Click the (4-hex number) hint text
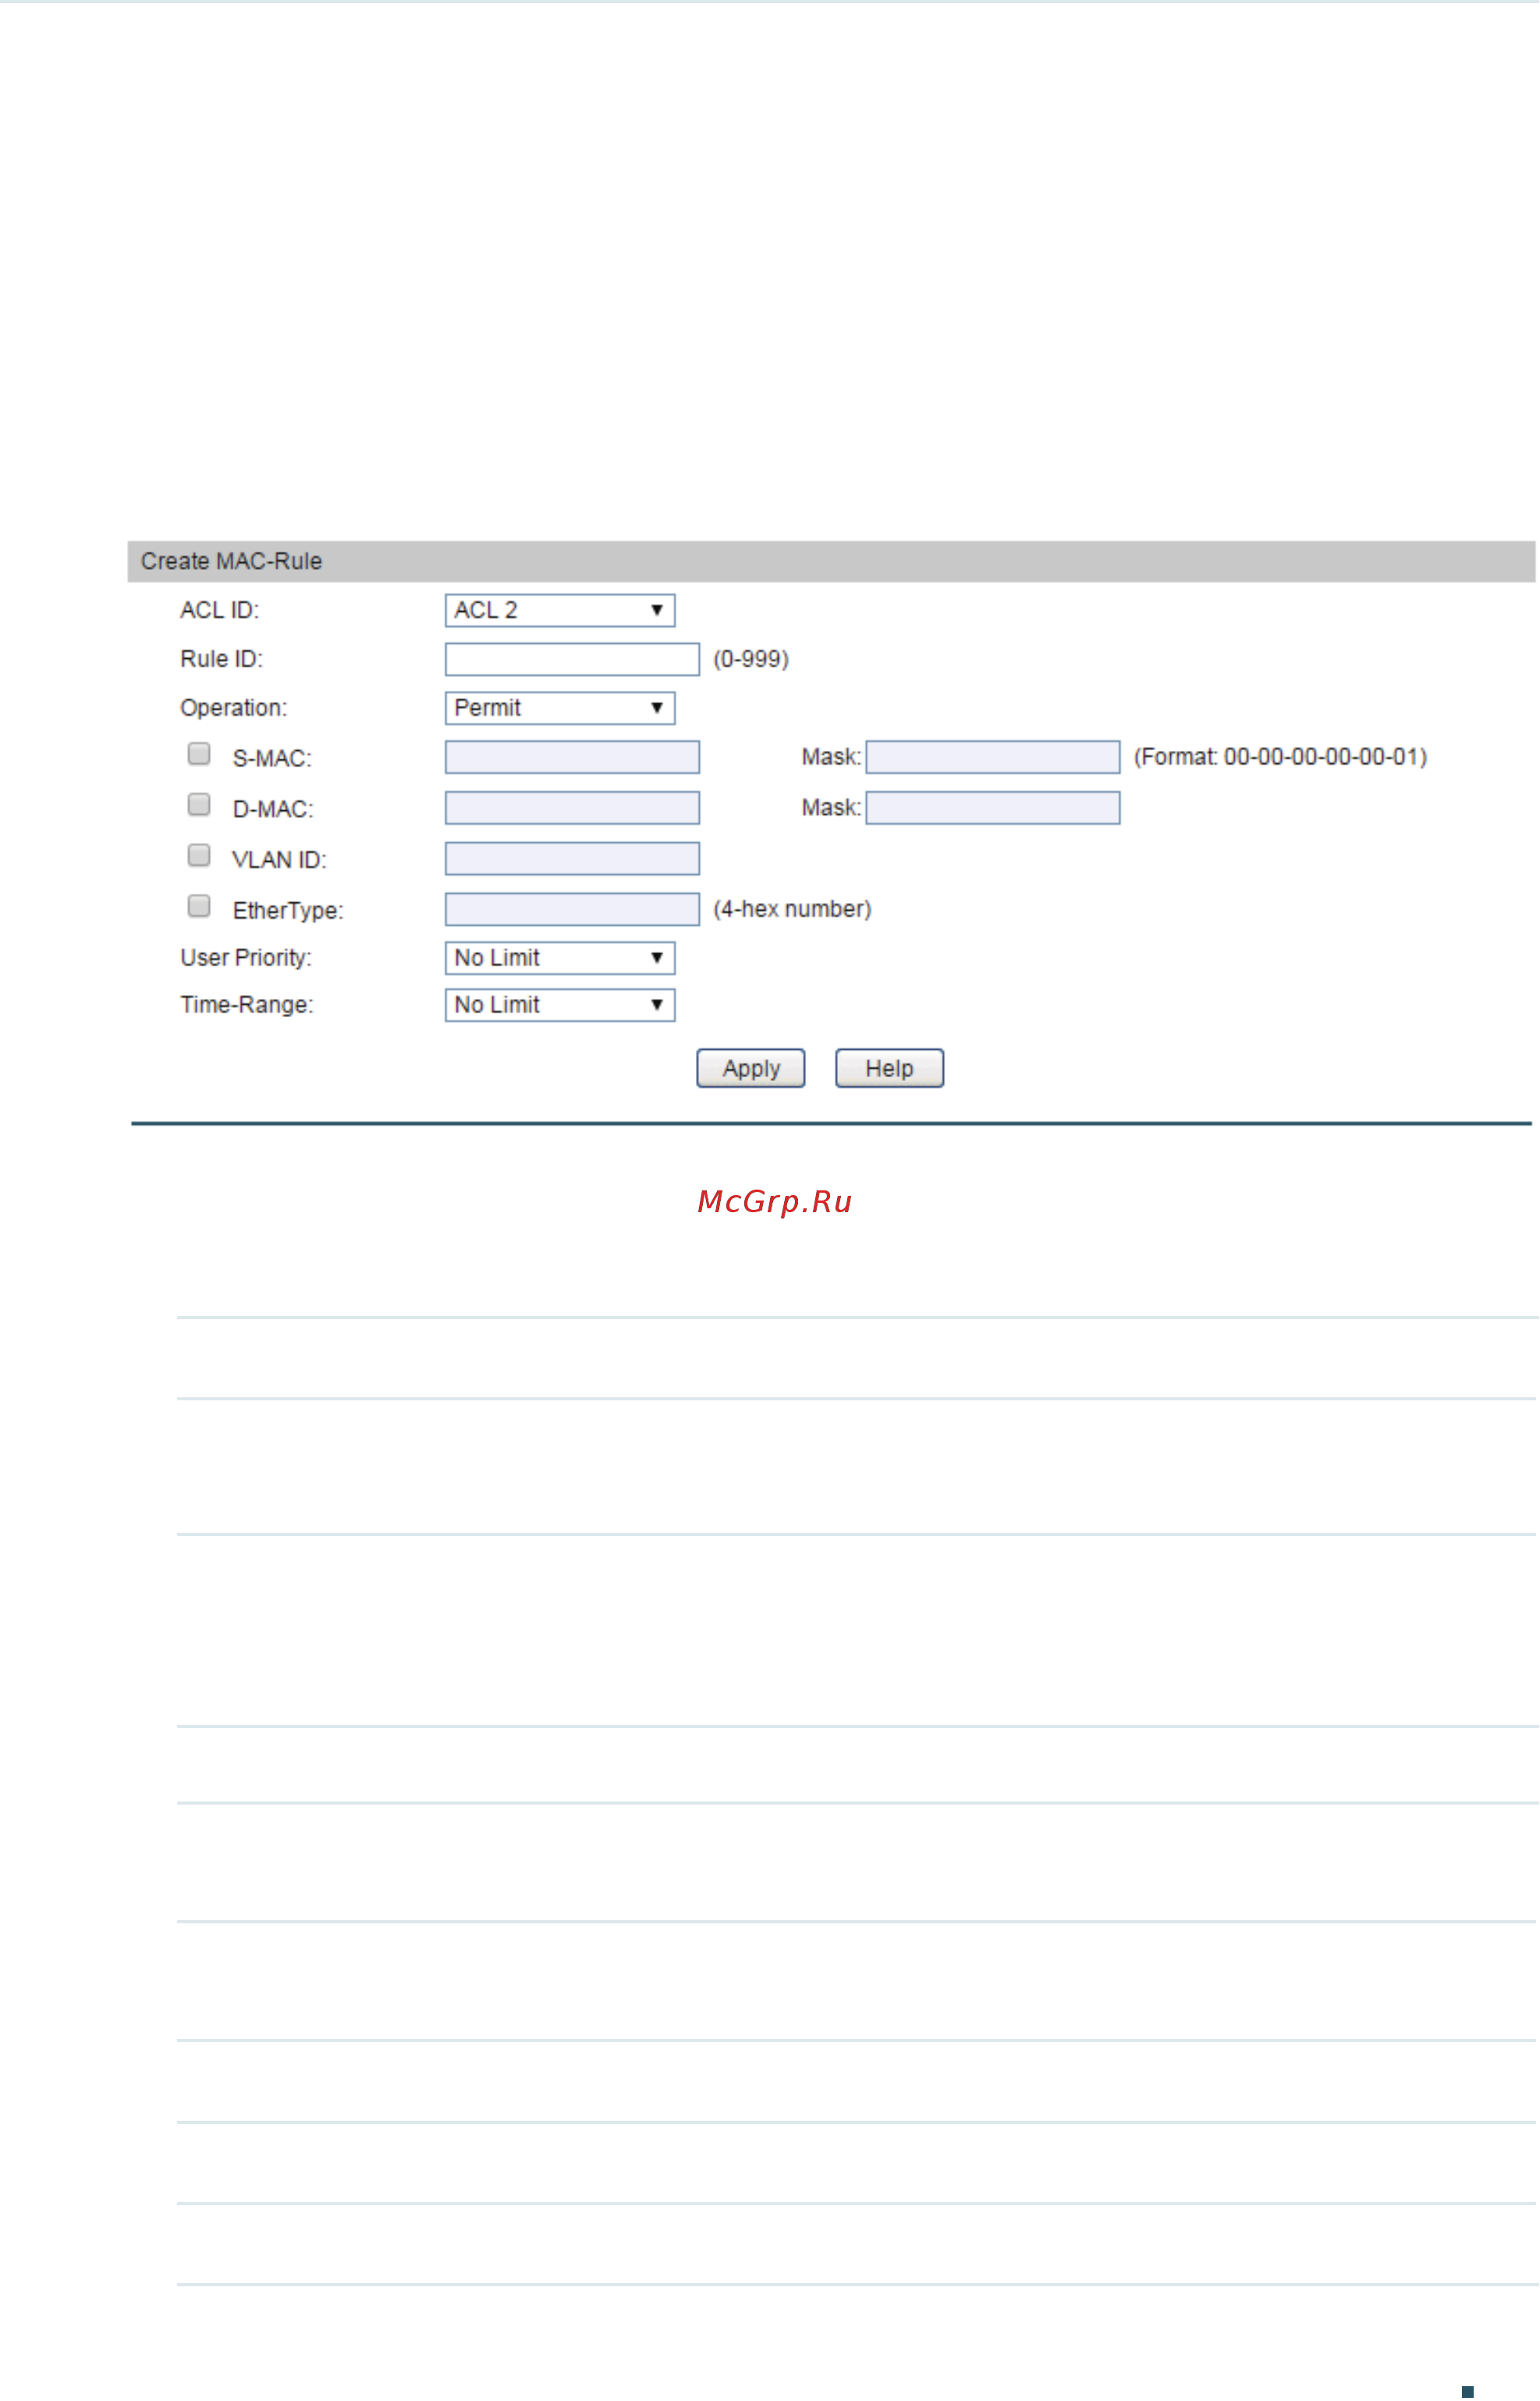The height and width of the screenshot is (2401, 1540). coord(792,909)
